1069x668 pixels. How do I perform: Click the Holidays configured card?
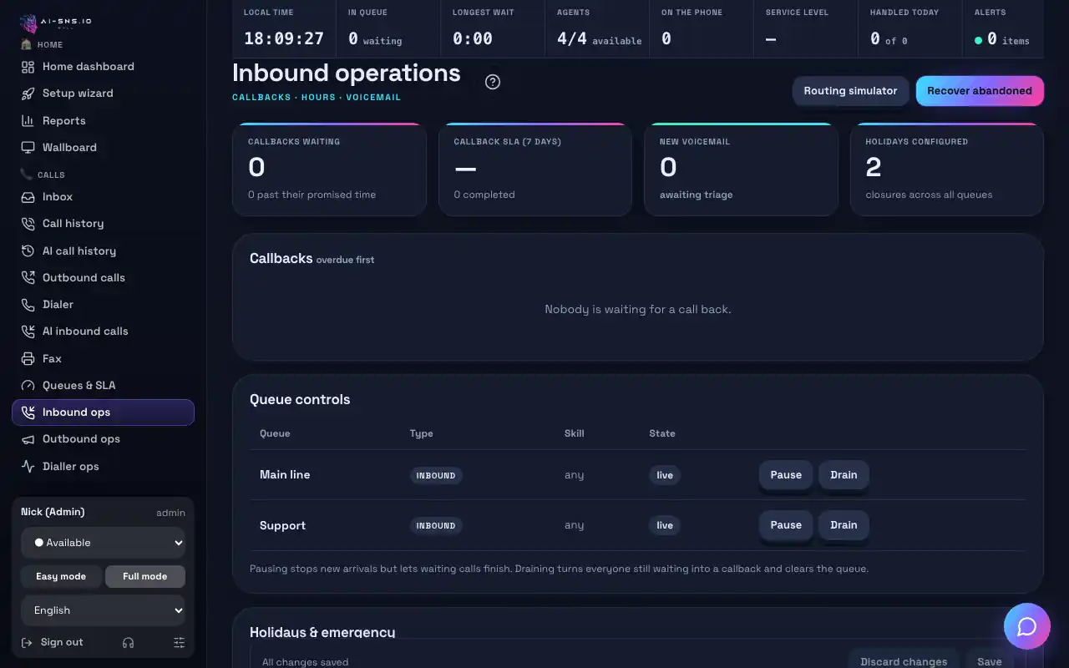pos(947,170)
